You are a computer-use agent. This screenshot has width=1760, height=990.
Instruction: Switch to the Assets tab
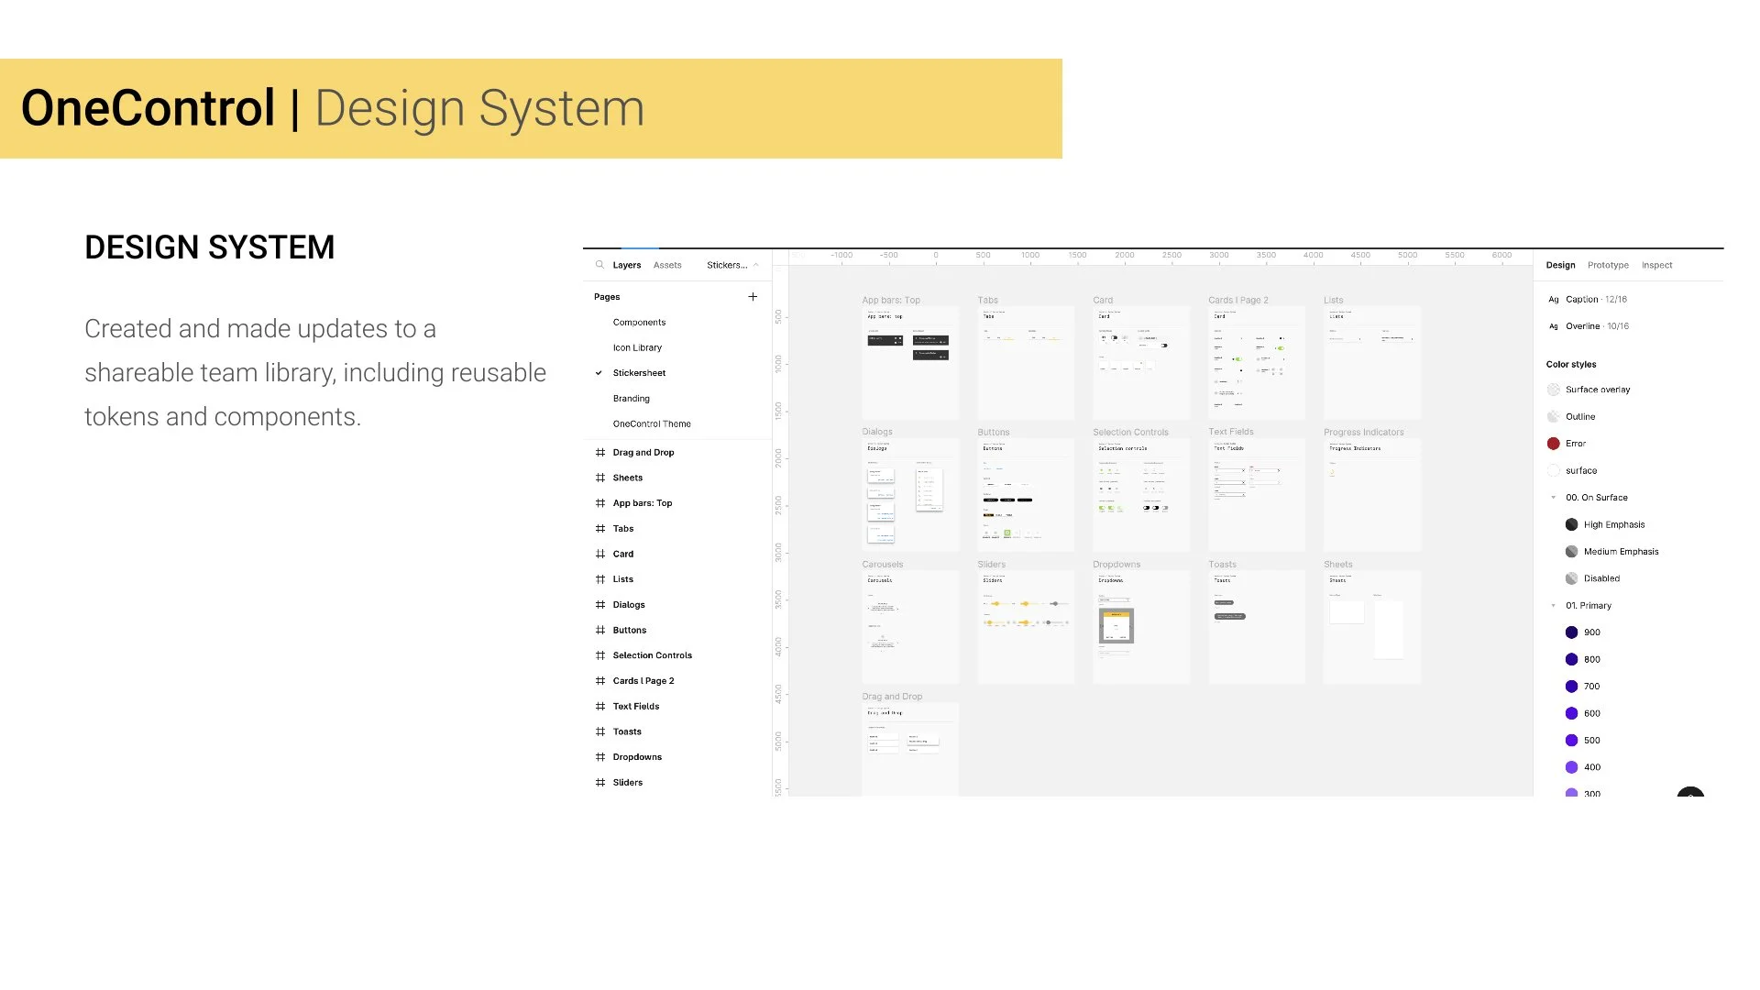(667, 265)
